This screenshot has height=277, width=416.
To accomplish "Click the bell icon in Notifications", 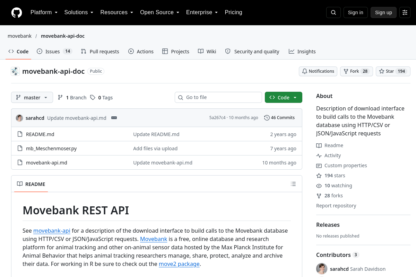I will pos(305,71).
